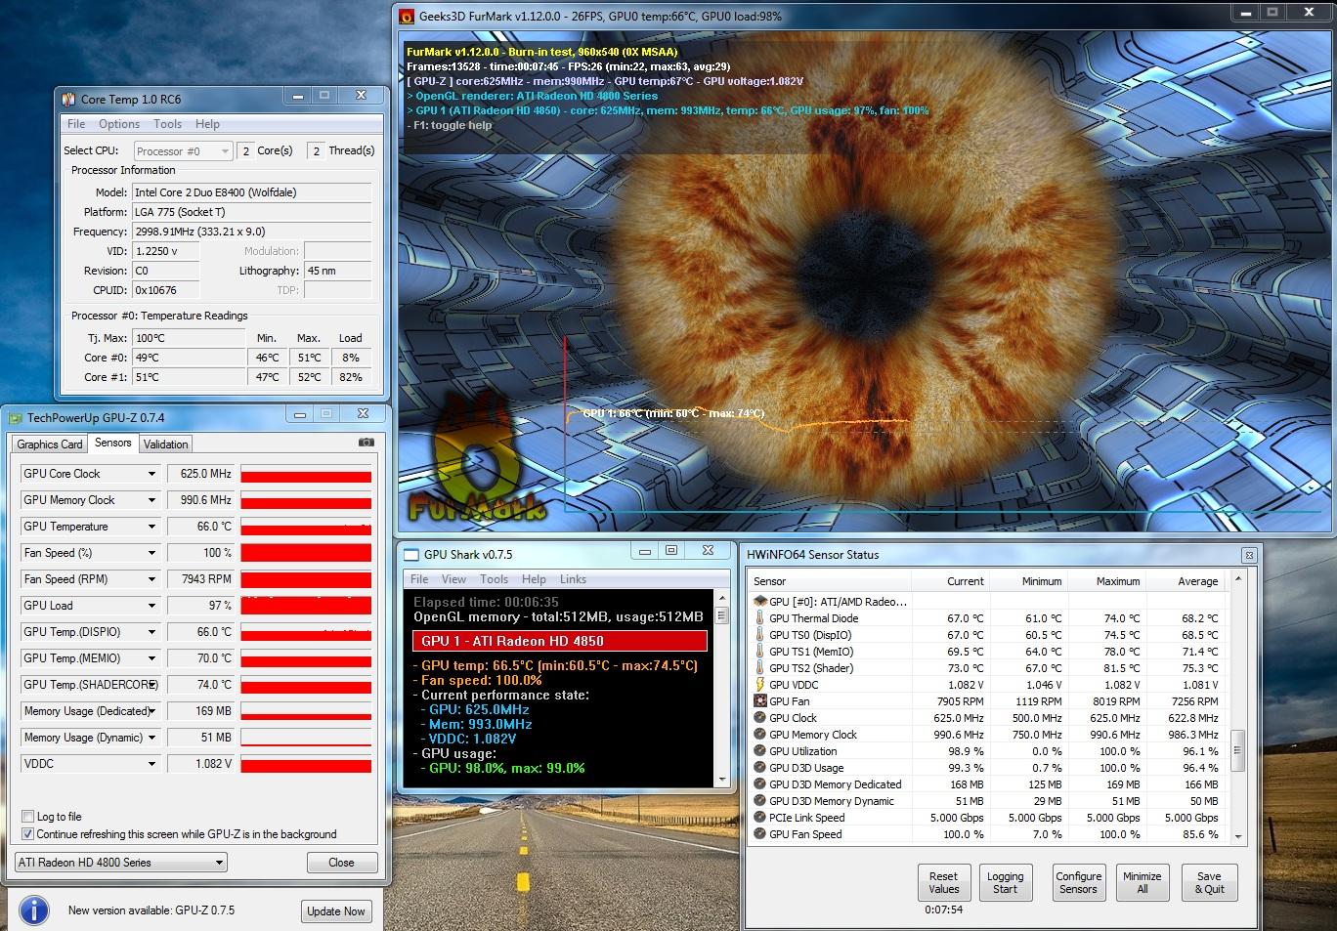Open the View menu in GPU Shark
The image size is (1337, 931).
453,579
